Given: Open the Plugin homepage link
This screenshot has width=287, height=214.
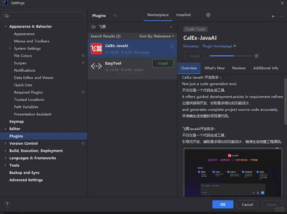Looking at the screenshot, I should coord(219,46).
